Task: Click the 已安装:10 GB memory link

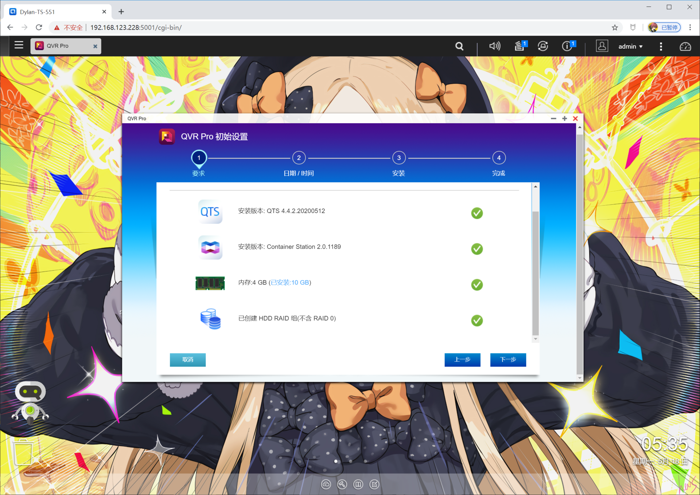Action: [290, 282]
